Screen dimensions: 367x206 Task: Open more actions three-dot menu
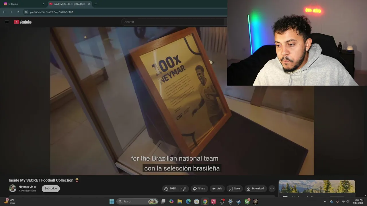pyautogui.click(x=272, y=189)
